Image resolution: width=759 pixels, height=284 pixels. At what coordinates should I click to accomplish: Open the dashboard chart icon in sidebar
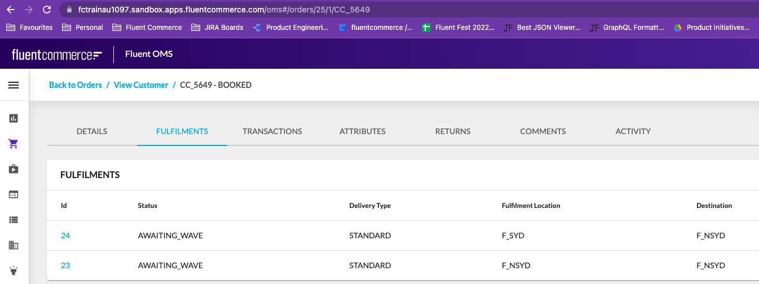(14, 118)
